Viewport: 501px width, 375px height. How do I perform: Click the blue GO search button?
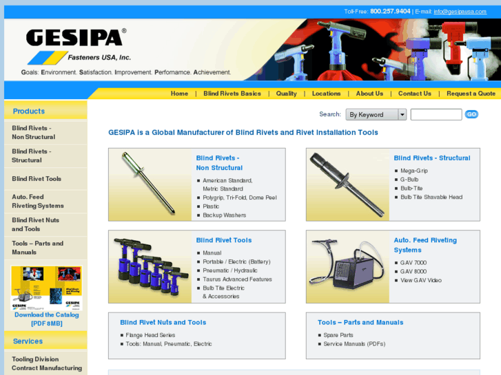click(x=471, y=114)
